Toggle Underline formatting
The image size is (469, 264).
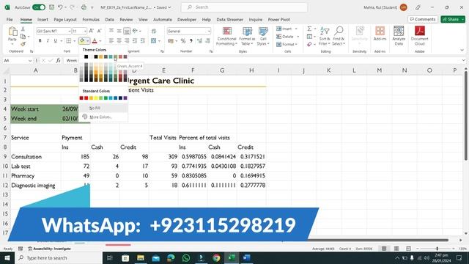[x=56, y=41]
